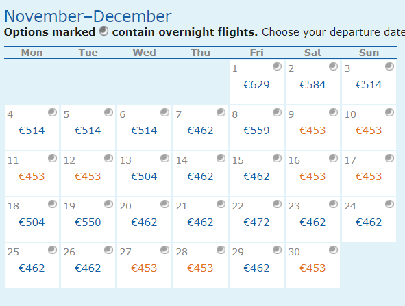
Task: Click the overnight icon on day 19
Action: pos(109,204)
